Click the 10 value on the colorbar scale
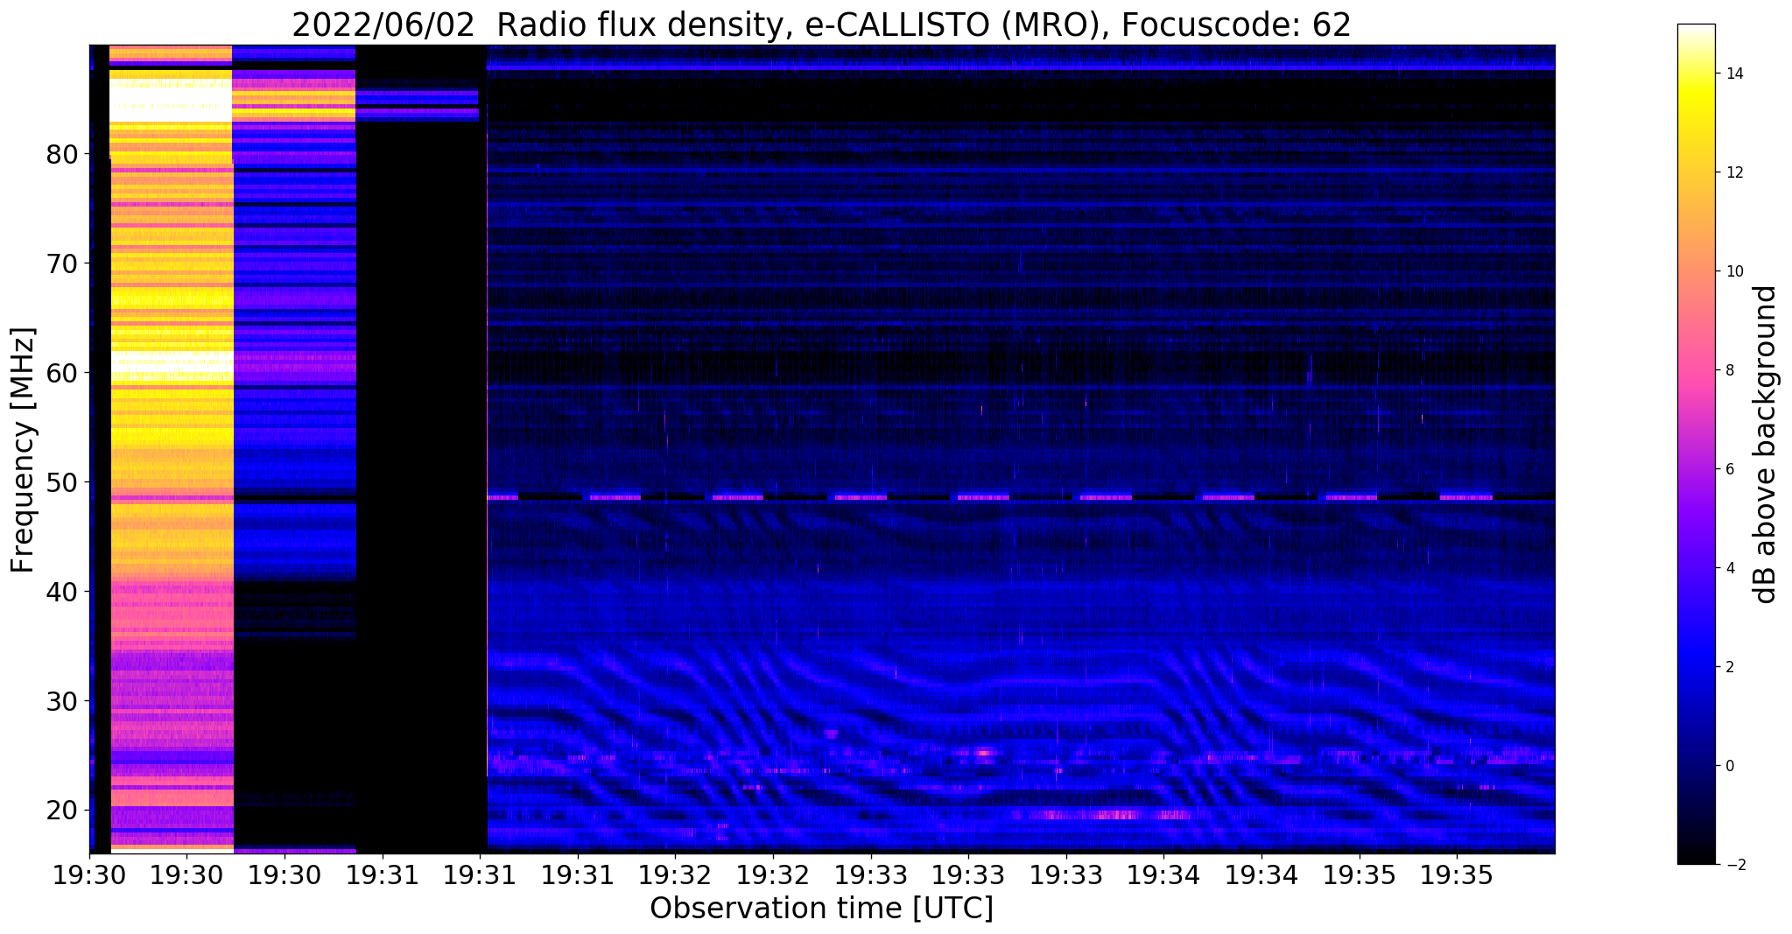The width and height of the screenshot is (1792, 934). click(x=1732, y=271)
